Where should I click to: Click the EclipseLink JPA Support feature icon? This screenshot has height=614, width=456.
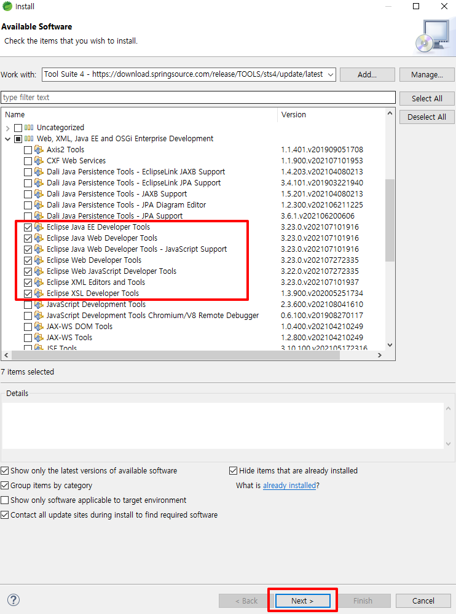(x=39, y=183)
